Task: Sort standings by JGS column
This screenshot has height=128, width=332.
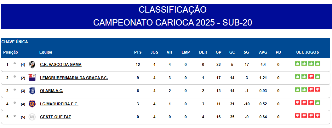Action: (x=154, y=52)
